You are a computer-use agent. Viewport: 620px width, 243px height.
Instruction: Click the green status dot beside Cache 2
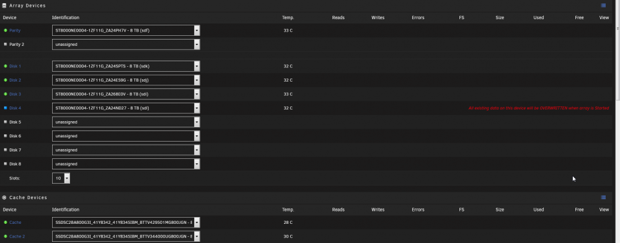click(6, 236)
